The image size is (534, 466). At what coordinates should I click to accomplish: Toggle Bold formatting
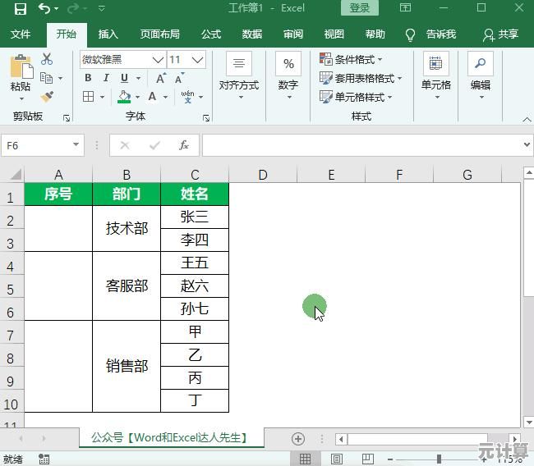pyautogui.click(x=88, y=79)
